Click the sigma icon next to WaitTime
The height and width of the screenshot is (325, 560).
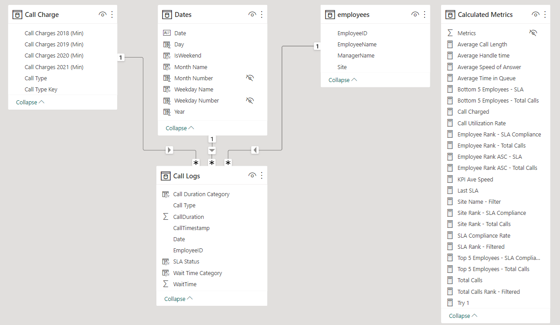coord(166,284)
